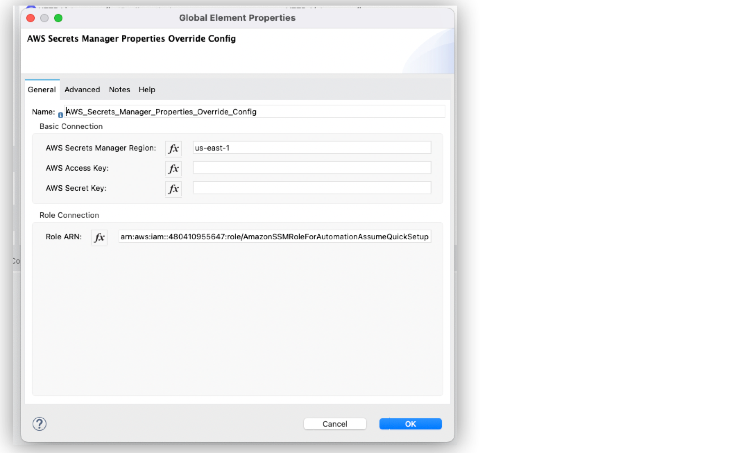Click the info icon beside the Name label
Image resolution: width=743 pixels, height=453 pixels.
tap(61, 115)
